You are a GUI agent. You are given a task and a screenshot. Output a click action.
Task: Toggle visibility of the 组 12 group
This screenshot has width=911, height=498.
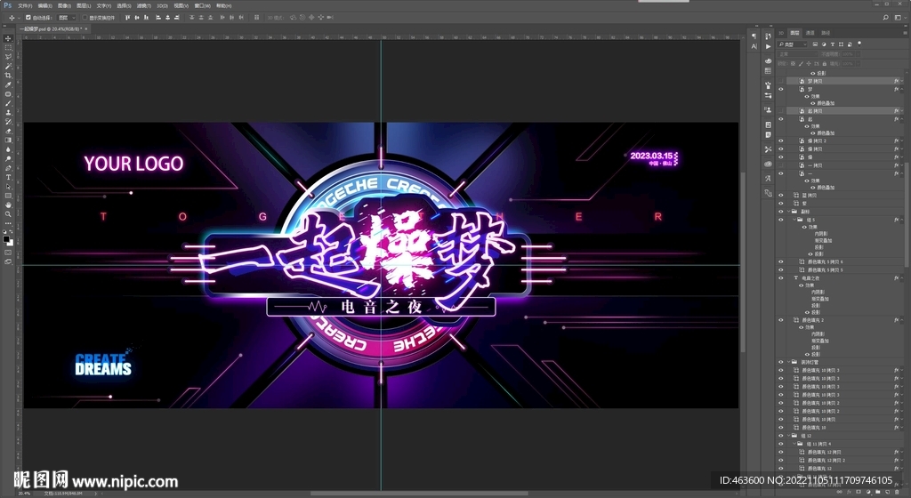pyautogui.click(x=781, y=436)
